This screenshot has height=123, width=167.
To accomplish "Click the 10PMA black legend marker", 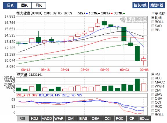I will click(99, 13).
